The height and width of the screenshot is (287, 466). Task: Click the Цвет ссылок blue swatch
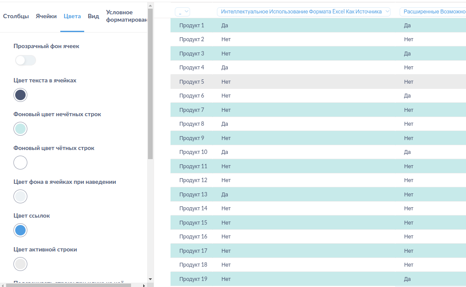[x=20, y=230]
